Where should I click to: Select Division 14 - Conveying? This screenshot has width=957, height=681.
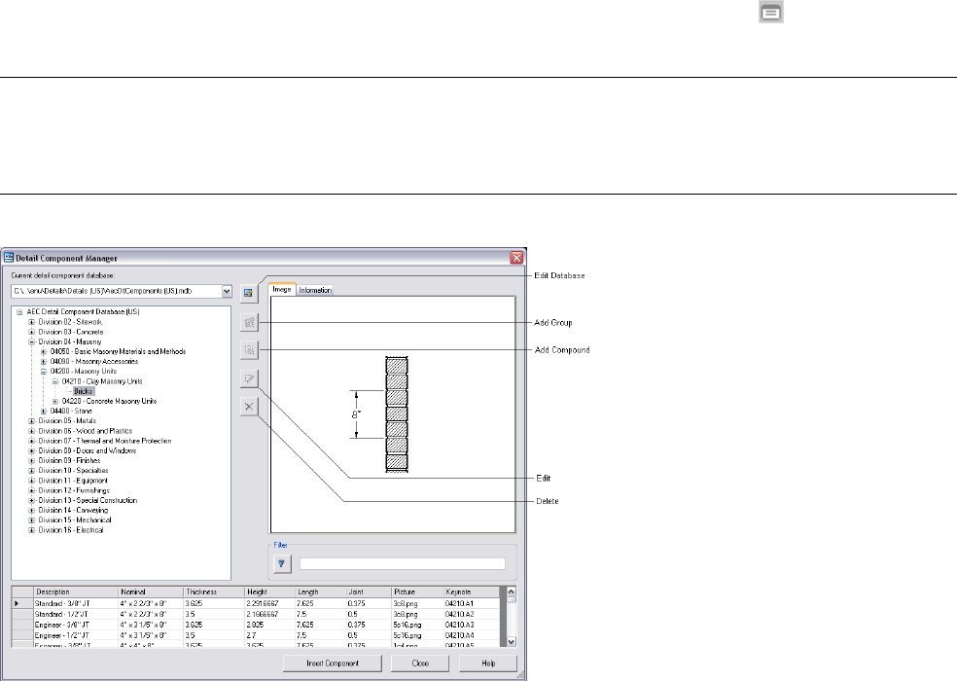click(x=73, y=510)
